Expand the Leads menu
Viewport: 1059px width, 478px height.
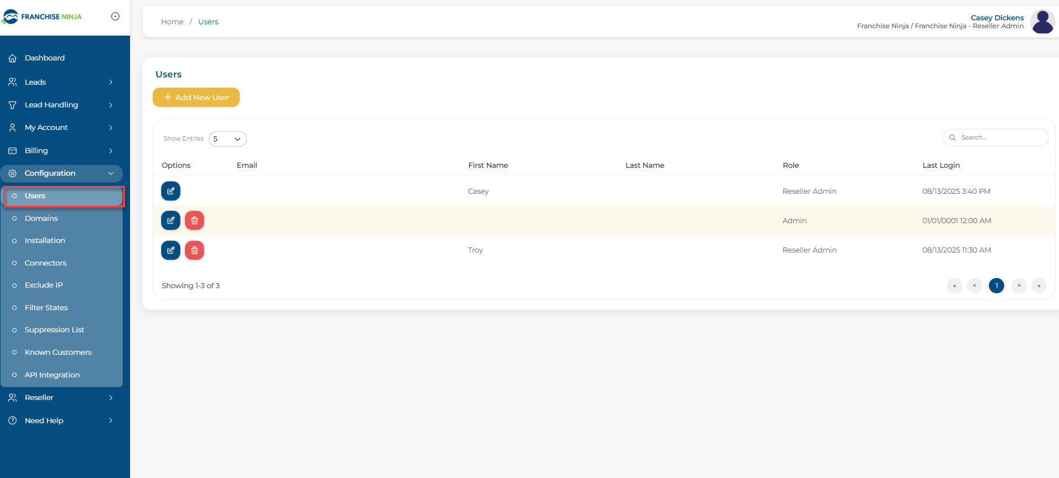click(x=61, y=82)
